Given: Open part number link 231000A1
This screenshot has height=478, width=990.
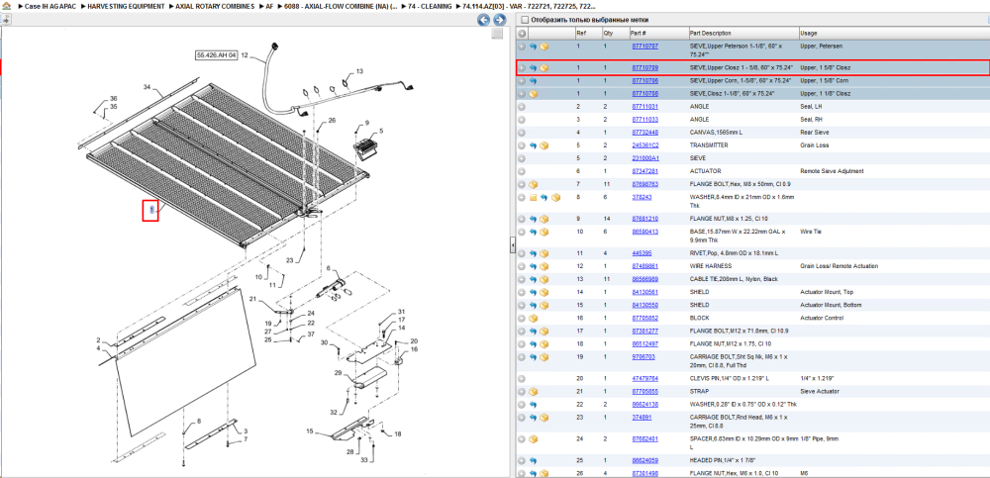Looking at the screenshot, I should (645, 158).
